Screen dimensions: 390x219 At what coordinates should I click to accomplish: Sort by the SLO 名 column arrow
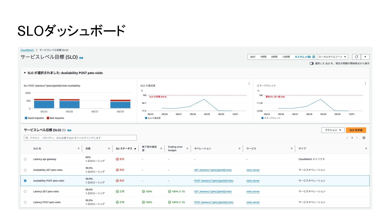(x=79, y=148)
